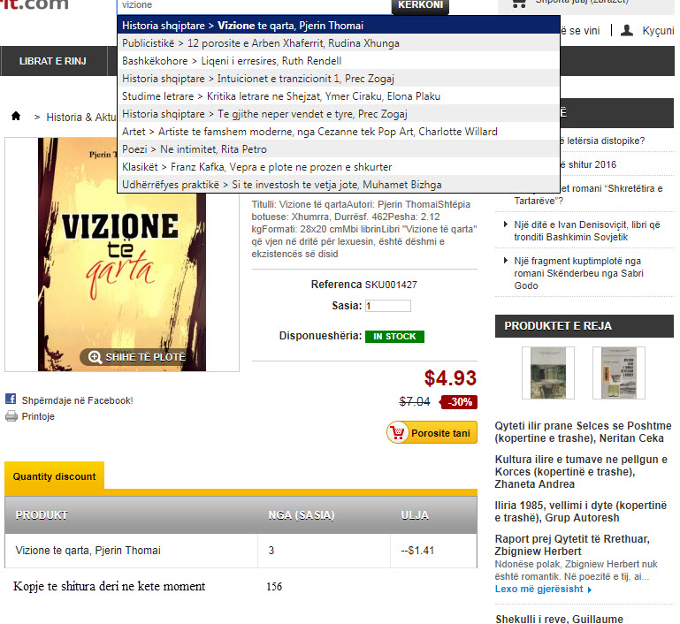Click the vizione search input box
Image resolution: width=680 pixels, height=624 pixels.
[x=255, y=5]
